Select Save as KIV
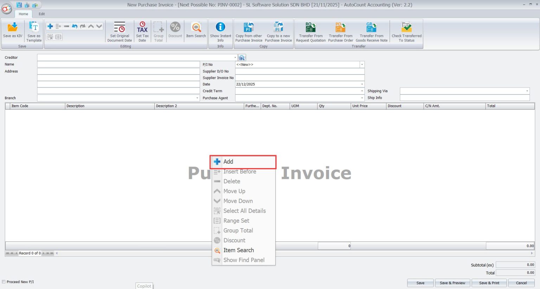 pyautogui.click(x=12, y=31)
